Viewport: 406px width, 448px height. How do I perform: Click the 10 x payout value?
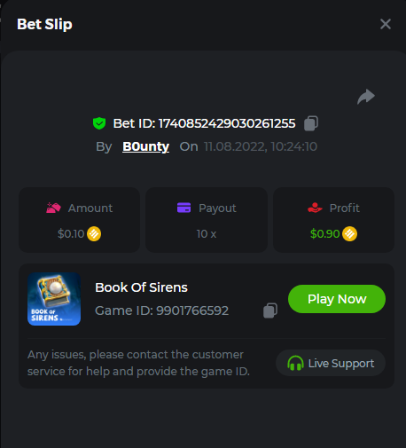click(207, 234)
